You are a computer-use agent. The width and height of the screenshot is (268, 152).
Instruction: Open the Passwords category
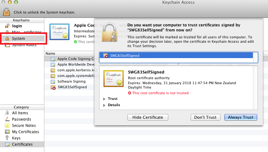pyautogui.click(x=21, y=119)
